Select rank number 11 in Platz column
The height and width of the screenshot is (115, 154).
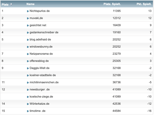pos(3,82)
